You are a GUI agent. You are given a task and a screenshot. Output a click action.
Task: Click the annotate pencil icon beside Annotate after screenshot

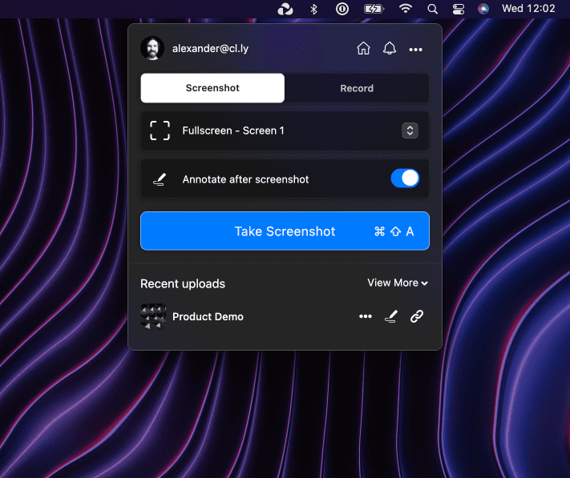[x=160, y=179]
